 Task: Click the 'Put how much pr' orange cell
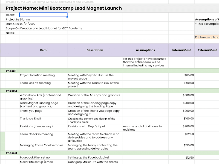click(x=207, y=37)
